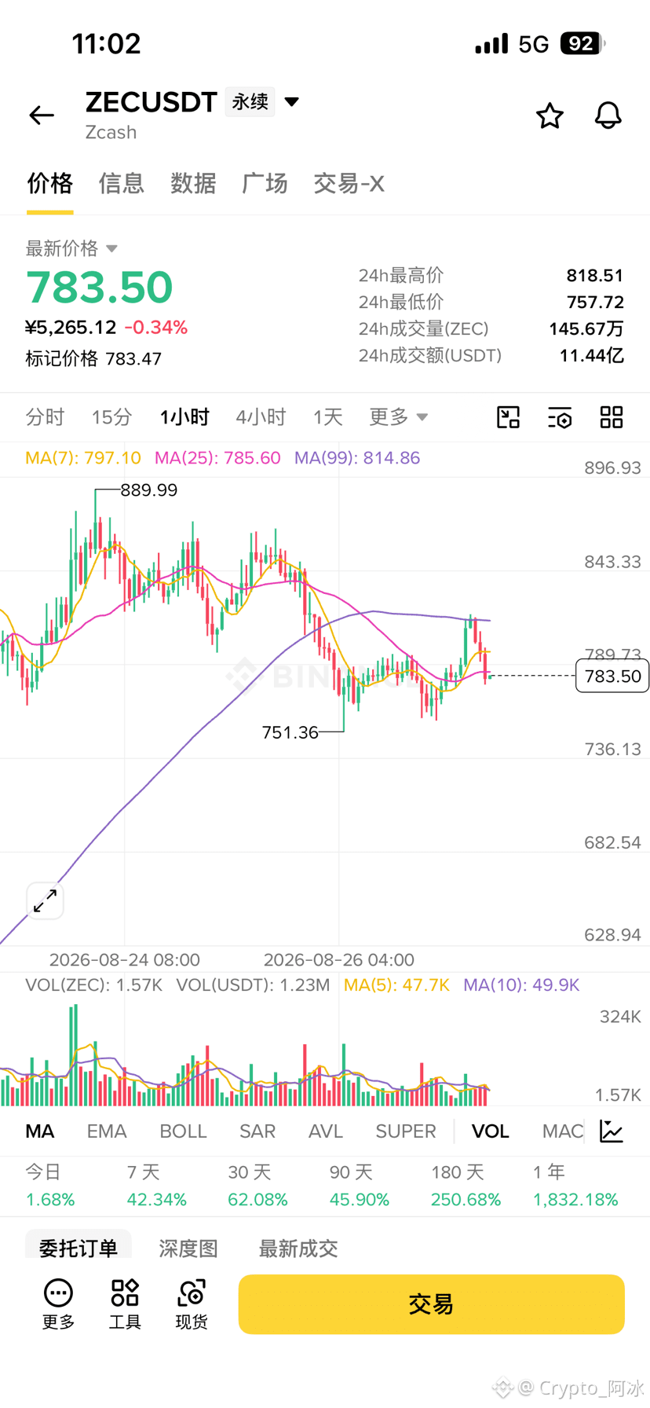The image size is (650, 1408).
Task: Tap the 24h成交额 value 11.44亿
Action: (x=592, y=356)
